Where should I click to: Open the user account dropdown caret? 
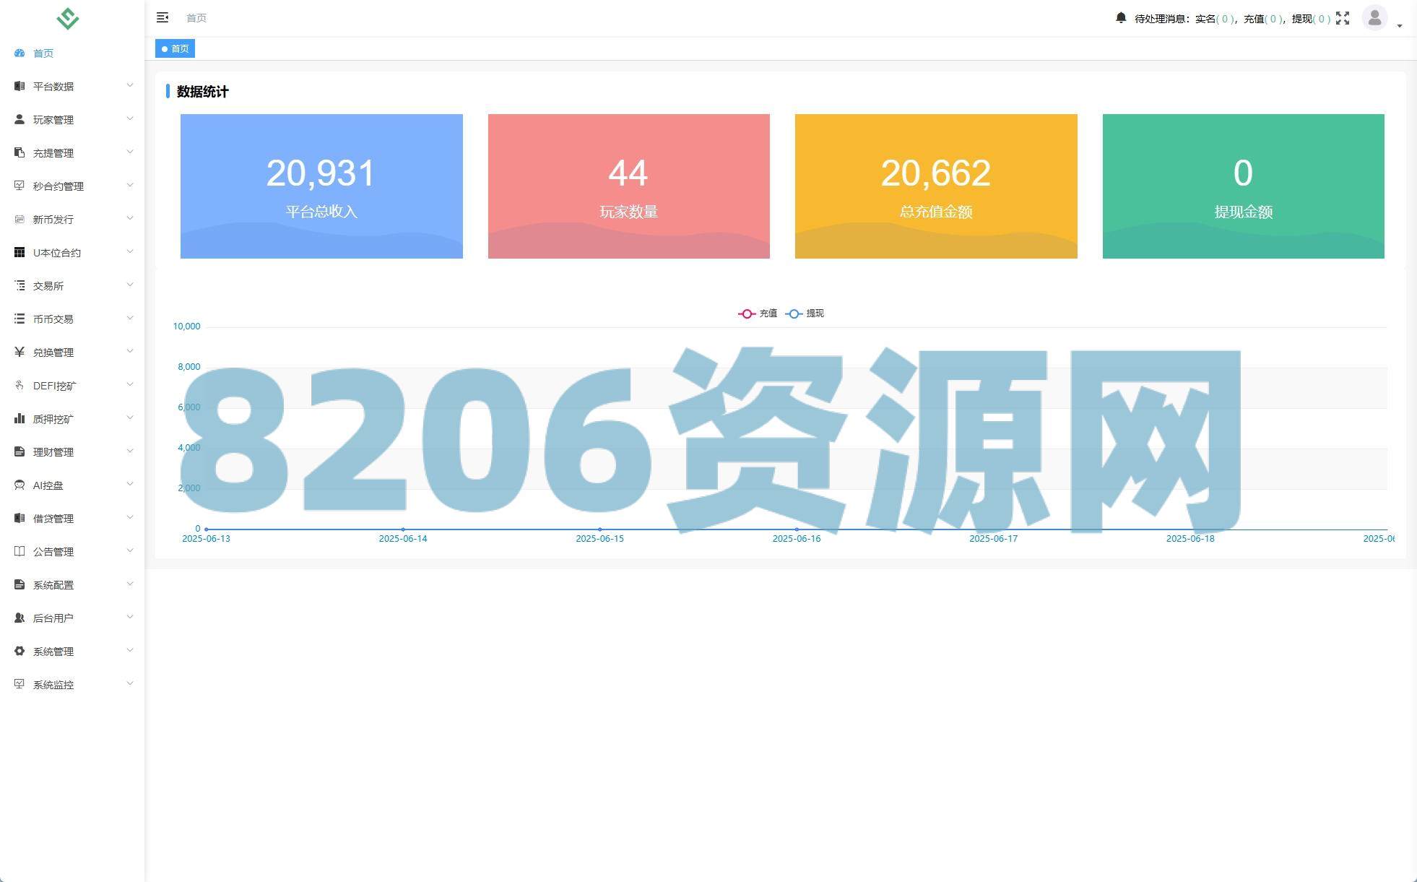1400,25
